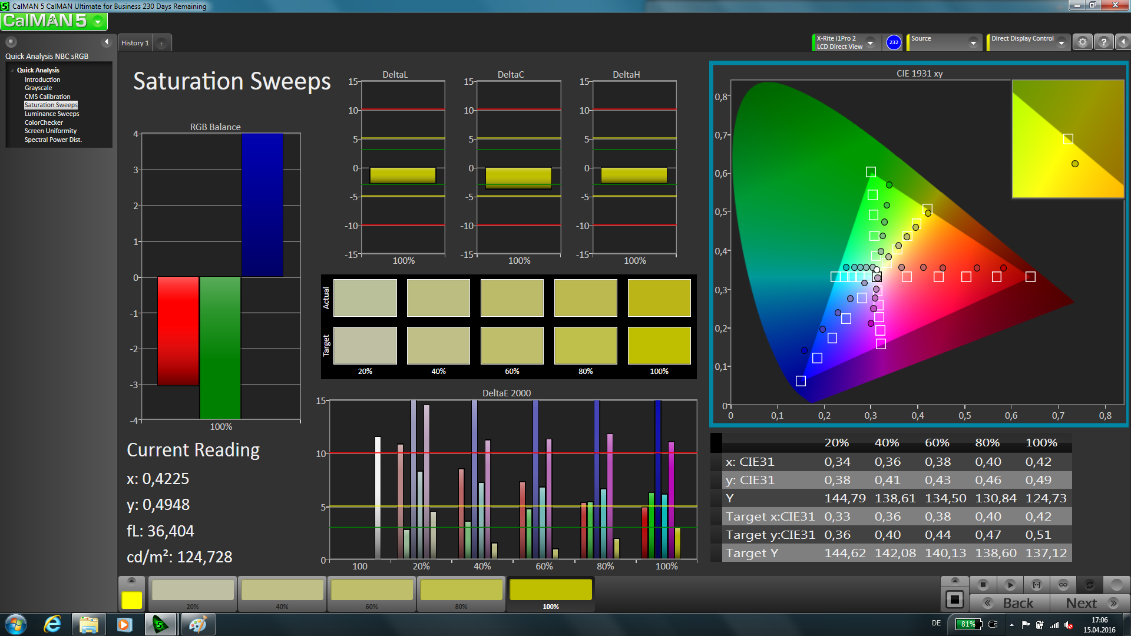Add a new history tab with plus
Viewport: 1131px width, 636px height.
point(161,43)
